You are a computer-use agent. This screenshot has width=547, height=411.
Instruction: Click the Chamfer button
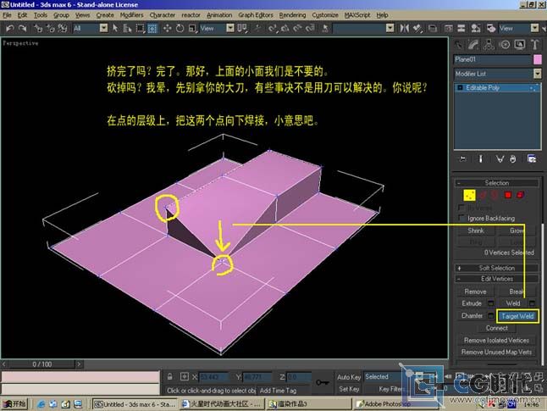pos(472,315)
